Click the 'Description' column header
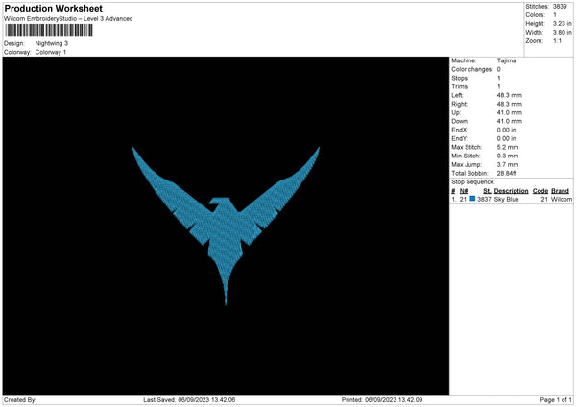The image size is (576, 407). coord(511,191)
